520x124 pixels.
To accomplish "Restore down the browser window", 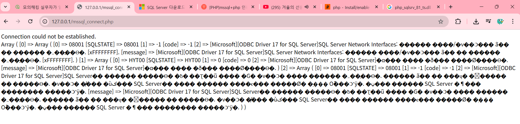I will tap(497, 7).
